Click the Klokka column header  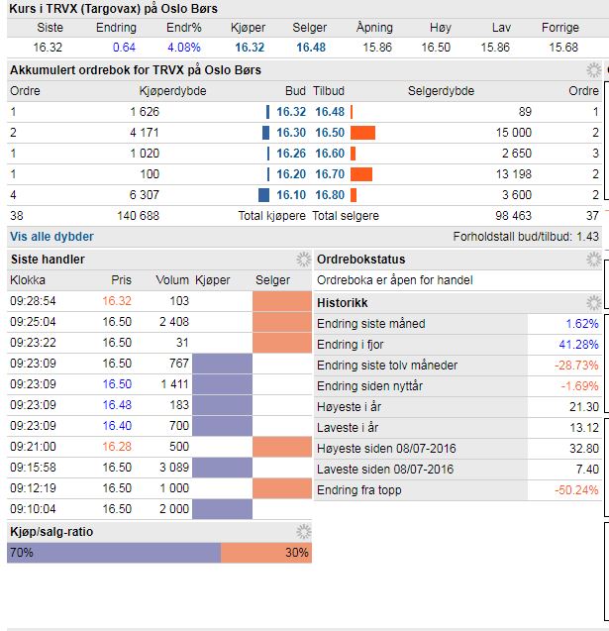coord(28,280)
